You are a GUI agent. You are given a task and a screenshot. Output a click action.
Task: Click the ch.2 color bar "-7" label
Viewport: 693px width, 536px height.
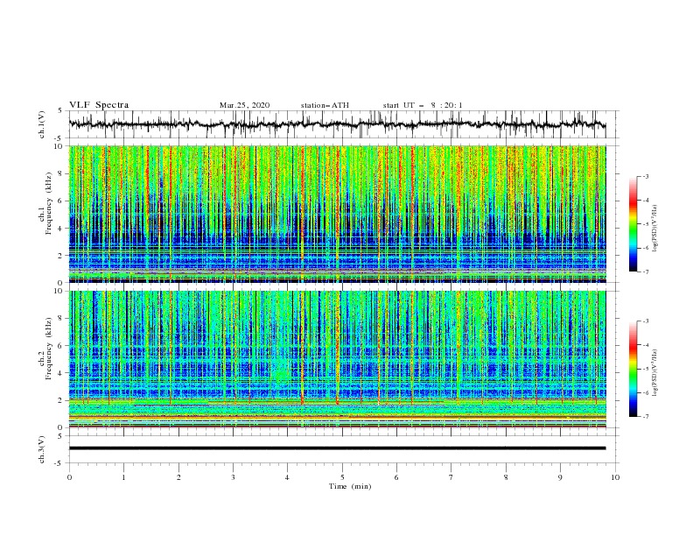[646, 416]
